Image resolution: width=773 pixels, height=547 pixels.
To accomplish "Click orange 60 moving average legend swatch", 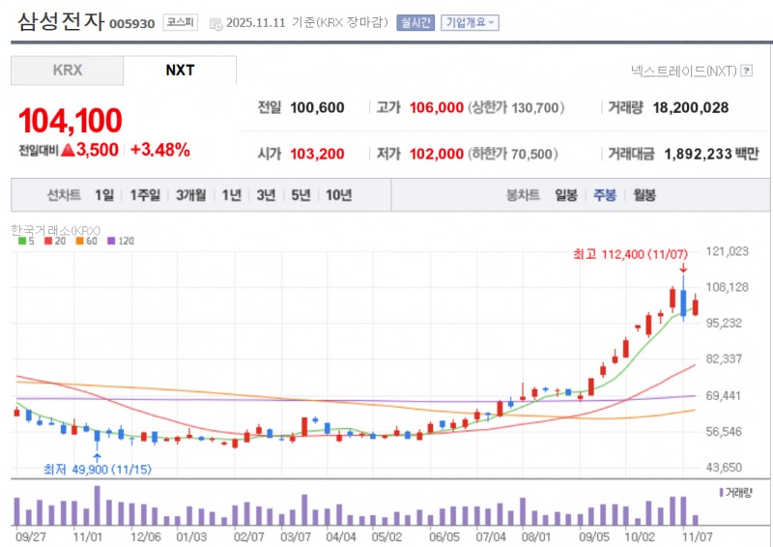I will (x=79, y=242).
